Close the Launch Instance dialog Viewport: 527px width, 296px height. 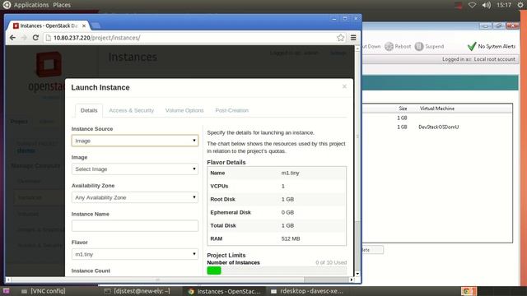click(344, 86)
